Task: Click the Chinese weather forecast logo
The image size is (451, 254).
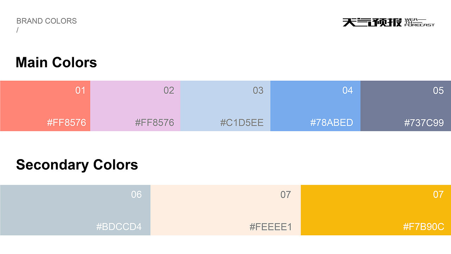Action: [372, 22]
